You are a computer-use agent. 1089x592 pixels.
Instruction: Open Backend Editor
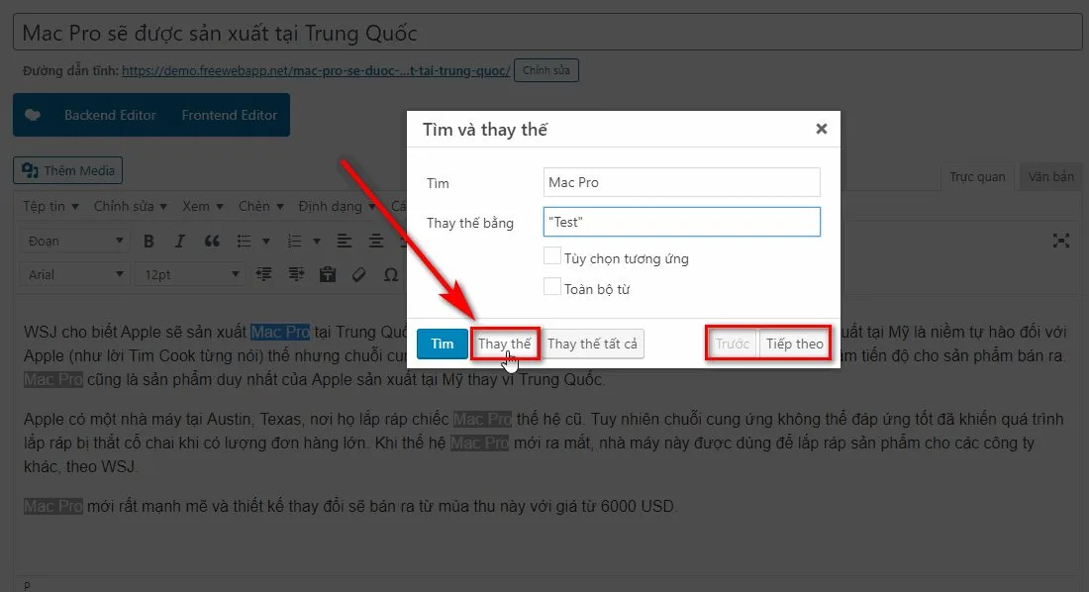110,116
